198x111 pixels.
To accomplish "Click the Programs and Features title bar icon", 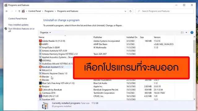I will 6,5.
